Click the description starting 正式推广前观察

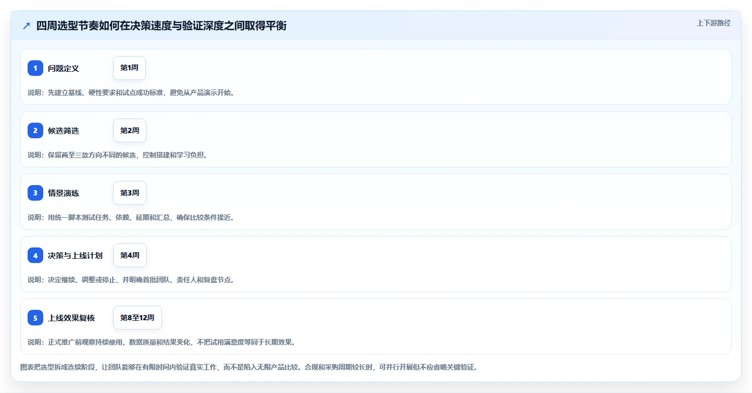coord(162,342)
